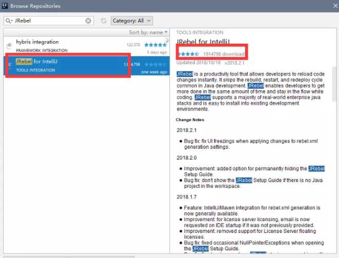Click the JRebel for IntelliJ title in details
Image resolution: width=339 pixels, height=258 pixels.
click(x=203, y=42)
